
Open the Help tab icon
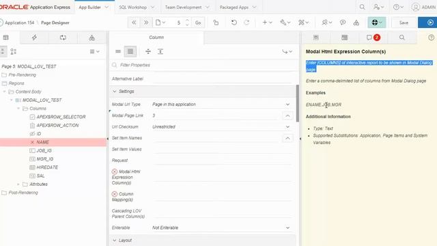pyautogui.click(x=431, y=38)
